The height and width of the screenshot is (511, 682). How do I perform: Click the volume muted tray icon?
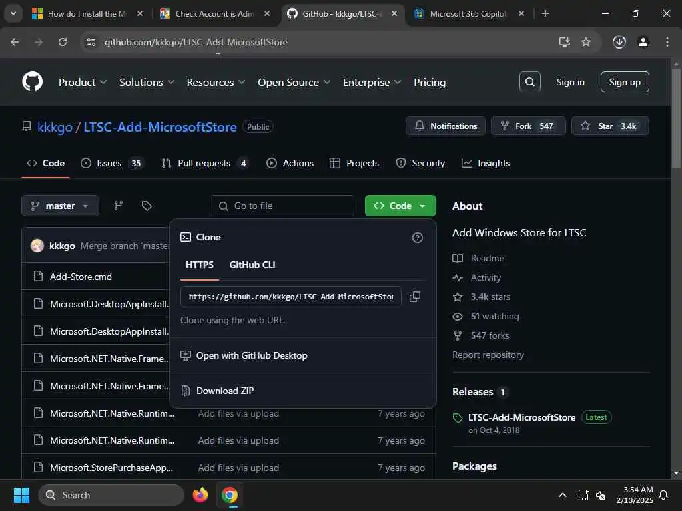click(601, 495)
